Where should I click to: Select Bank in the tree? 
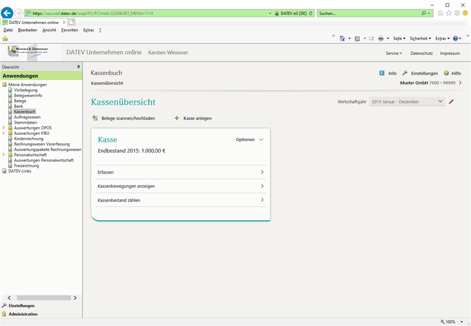click(18, 106)
